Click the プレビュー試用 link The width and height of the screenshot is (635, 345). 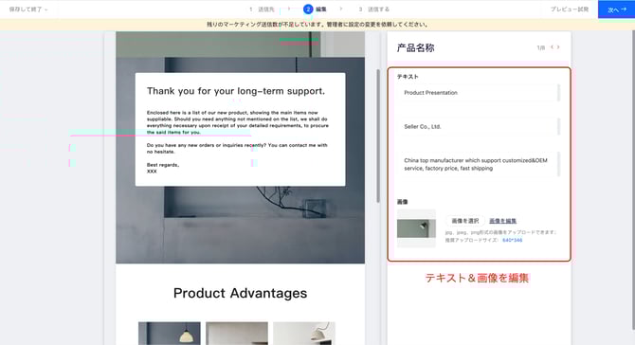click(x=569, y=9)
